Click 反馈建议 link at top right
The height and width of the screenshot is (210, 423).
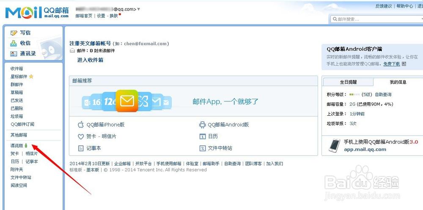[384, 6]
